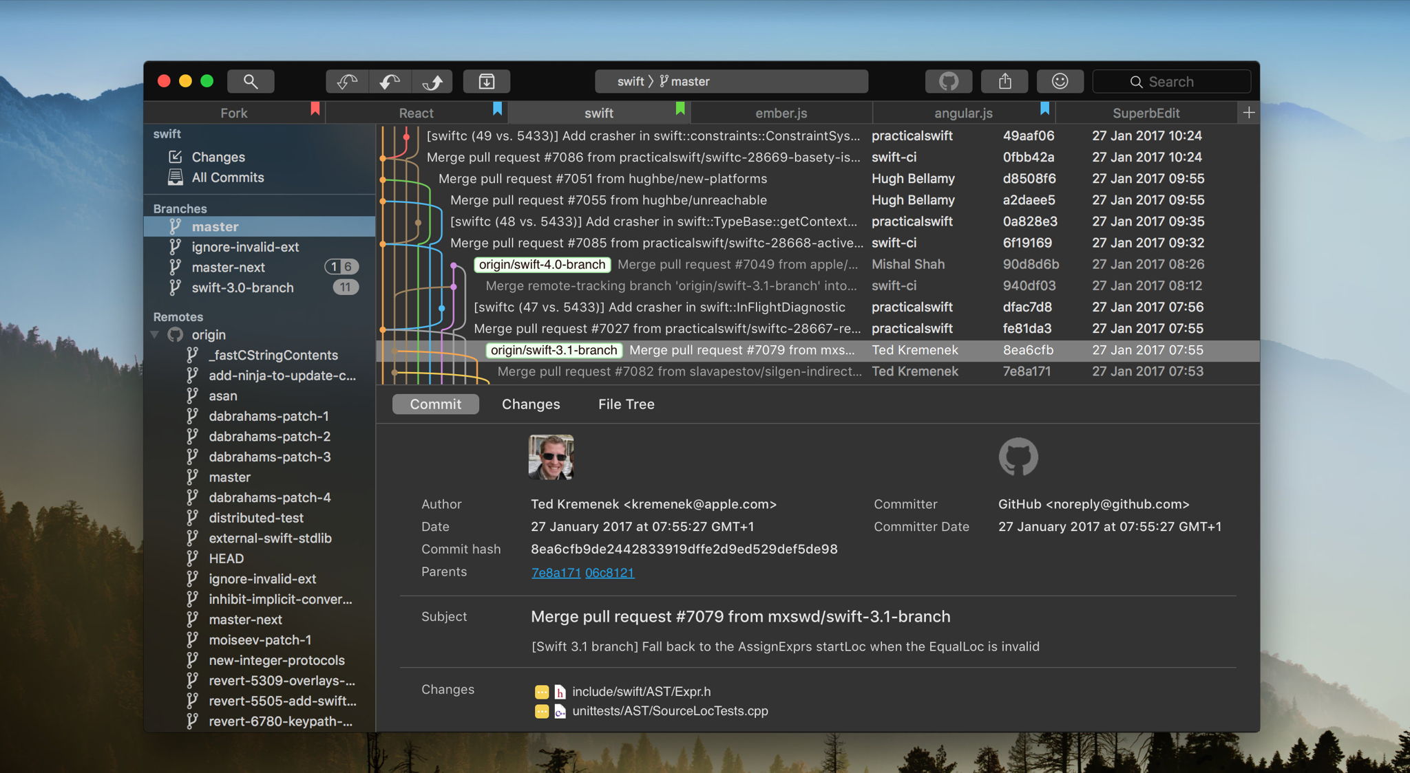Switch to the File Tree tab

pos(626,404)
